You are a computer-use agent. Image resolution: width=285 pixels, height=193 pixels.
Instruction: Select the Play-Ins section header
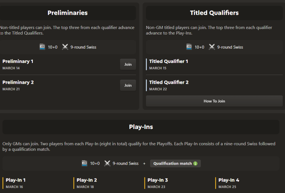pyautogui.click(x=141, y=127)
